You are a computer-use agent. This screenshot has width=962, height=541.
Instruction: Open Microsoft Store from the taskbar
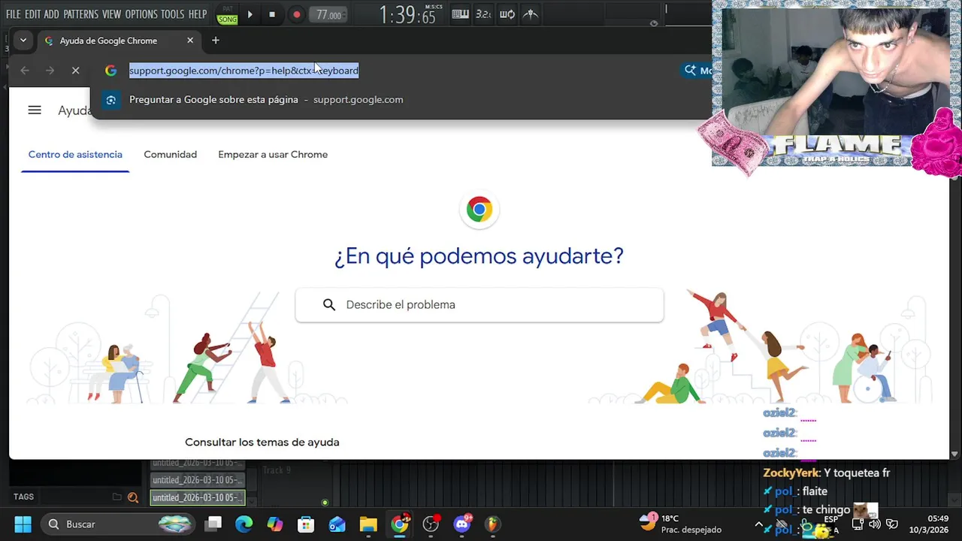click(x=306, y=524)
